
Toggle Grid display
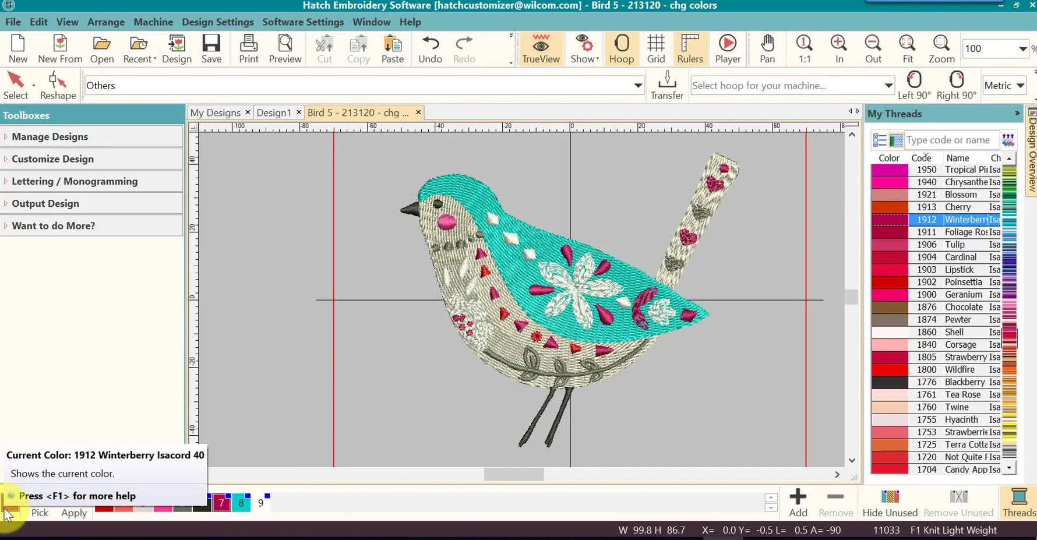tap(656, 49)
